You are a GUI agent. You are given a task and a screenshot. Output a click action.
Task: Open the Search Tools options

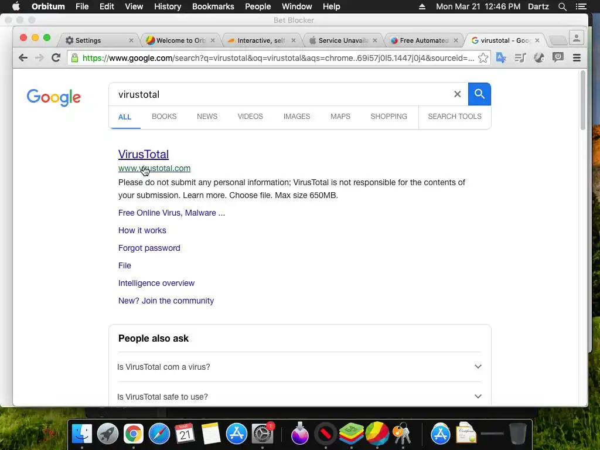[x=455, y=117]
